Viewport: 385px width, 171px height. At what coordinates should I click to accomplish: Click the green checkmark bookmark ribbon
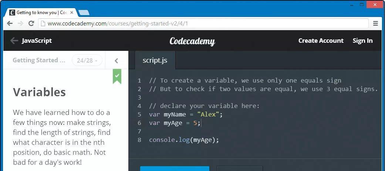(x=117, y=76)
